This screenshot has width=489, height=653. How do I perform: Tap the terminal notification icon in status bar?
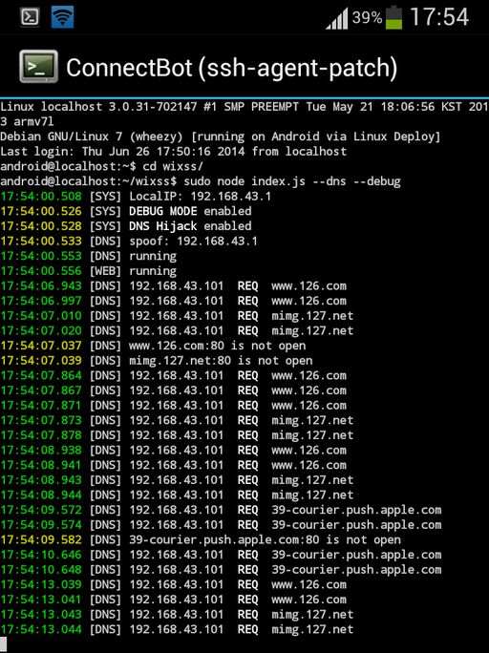pos(30,17)
